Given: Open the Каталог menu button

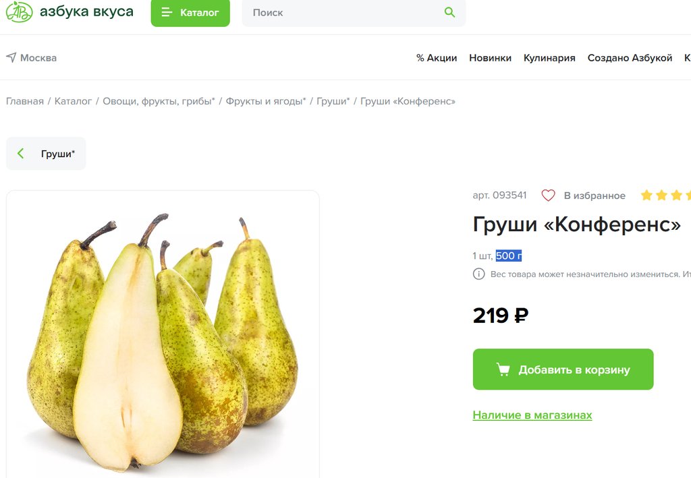Looking at the screenshot, I should click(x=190, y=13).
